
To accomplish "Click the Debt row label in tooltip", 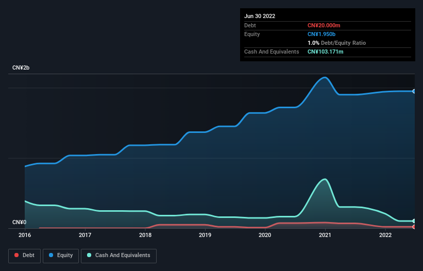I will click(250, 25).
